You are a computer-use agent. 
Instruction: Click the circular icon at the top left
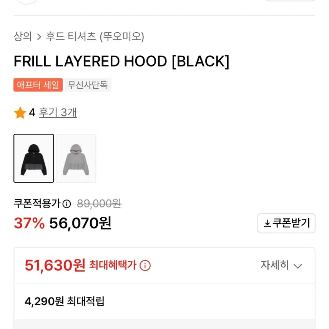(27, 2)
